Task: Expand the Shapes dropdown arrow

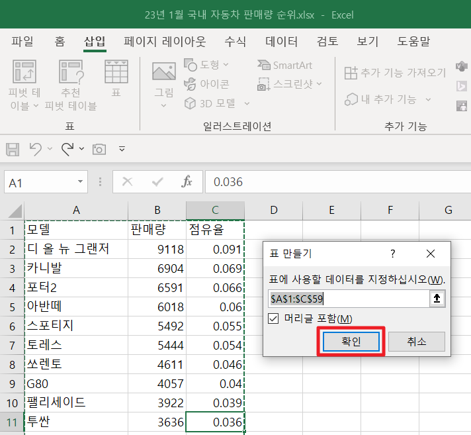Action: pyautogui.click(x=226, y=65)
